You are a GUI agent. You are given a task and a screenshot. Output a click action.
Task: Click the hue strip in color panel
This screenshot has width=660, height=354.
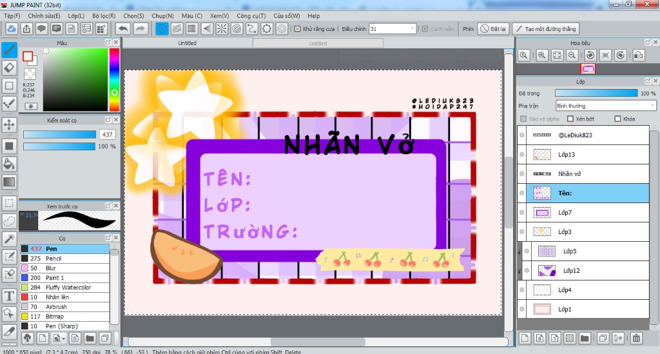[x=114, y=79]
